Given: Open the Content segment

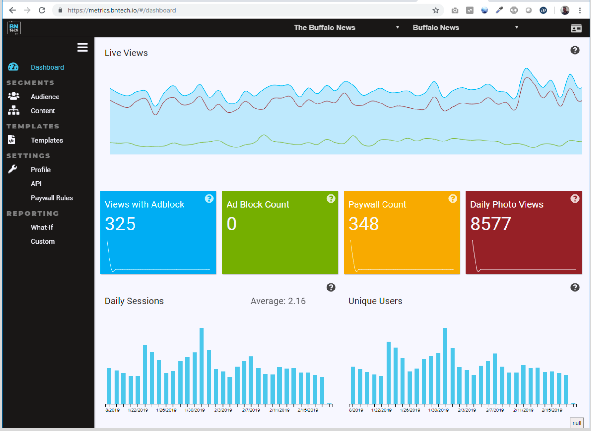Looking at the screenshot, I should click(x=43, y=111).
